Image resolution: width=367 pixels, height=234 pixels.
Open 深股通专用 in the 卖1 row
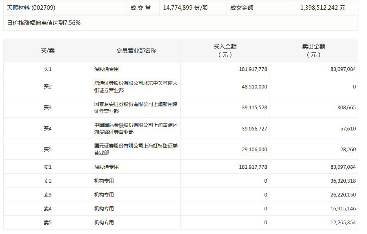107,167
